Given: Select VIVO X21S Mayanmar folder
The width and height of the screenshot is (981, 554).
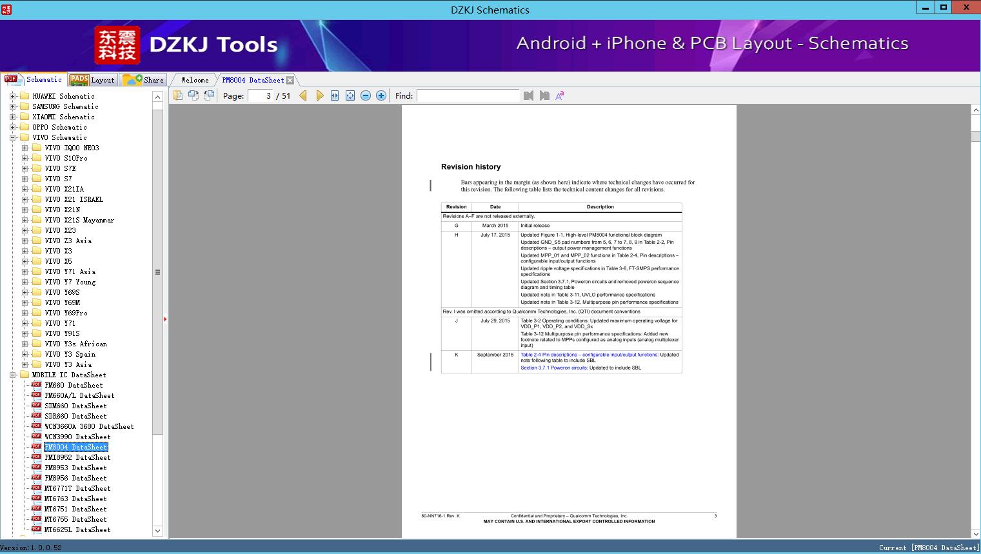Looking at the screenshot, I should coord(79,220).
